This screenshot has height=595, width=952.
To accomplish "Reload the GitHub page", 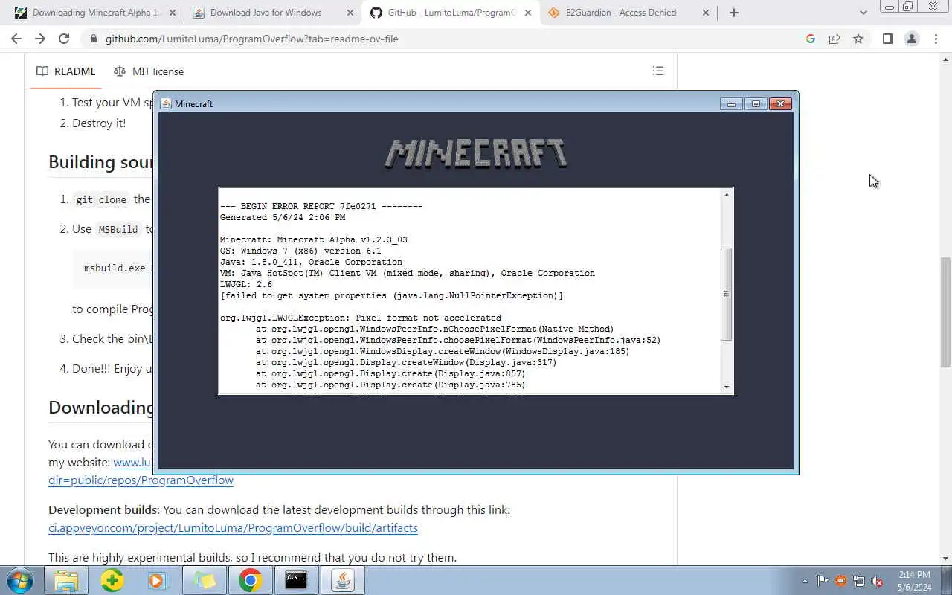I will point(64,39).
